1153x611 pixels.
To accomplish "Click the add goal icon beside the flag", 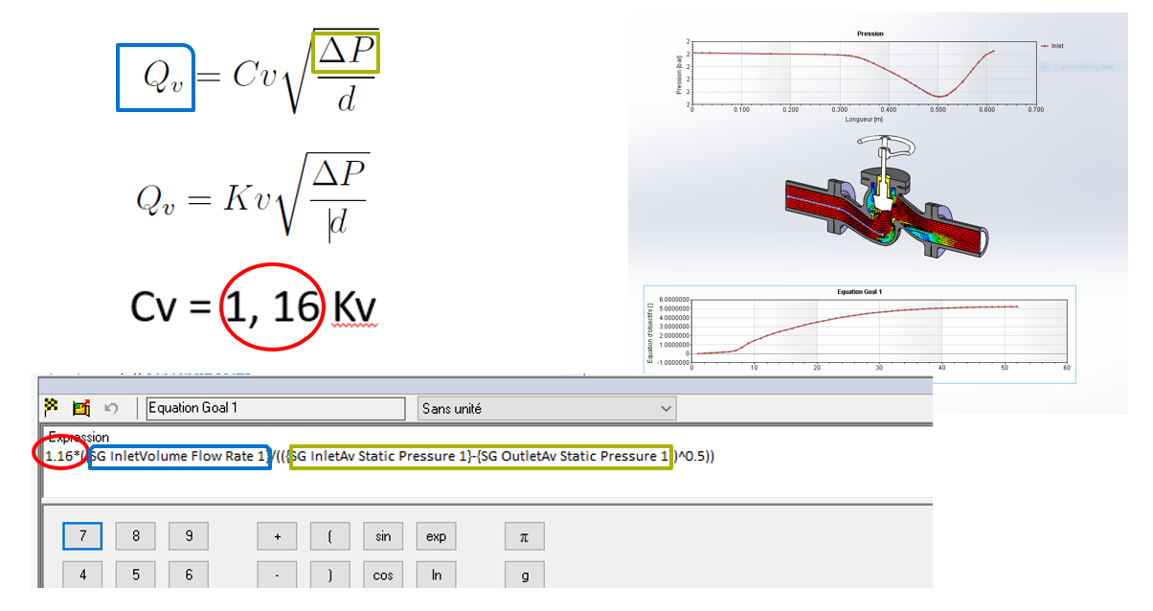I will click(x=82, y=407).
